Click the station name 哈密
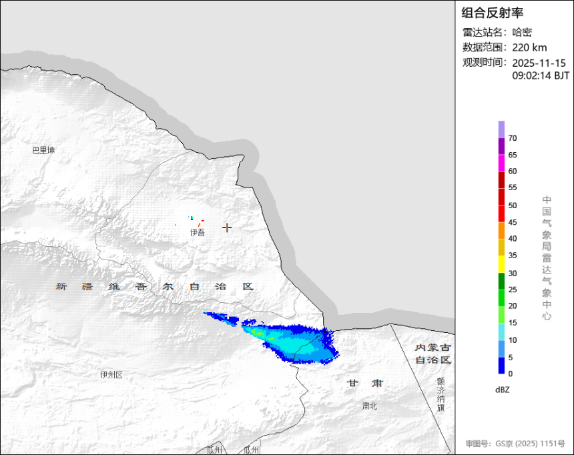574x455 pixels. (522, 32)
